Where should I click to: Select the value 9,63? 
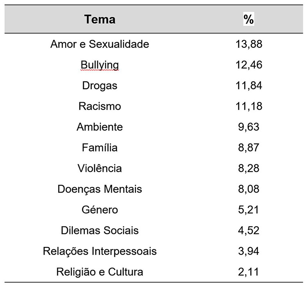click(x=248, y=127)
